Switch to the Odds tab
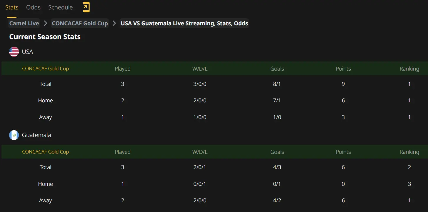This screenshot has width=428, height=212. click(x=33, y=7)
